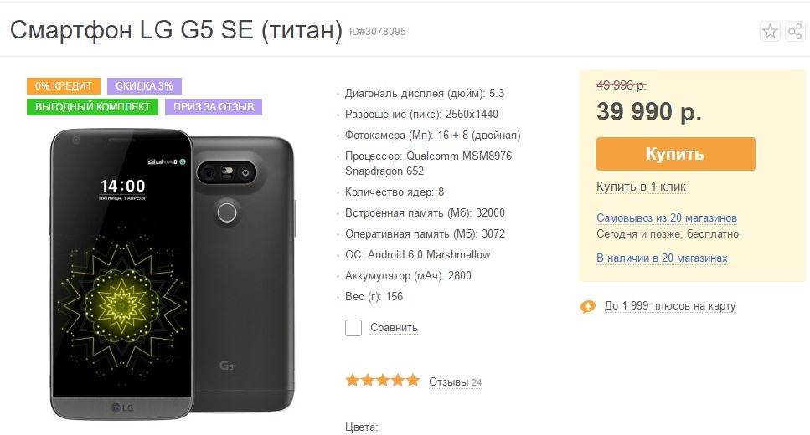This screenshot has height=435, width=810.
Task: Open В наличии в 20 магазинах link
Action: pos(662,258)
